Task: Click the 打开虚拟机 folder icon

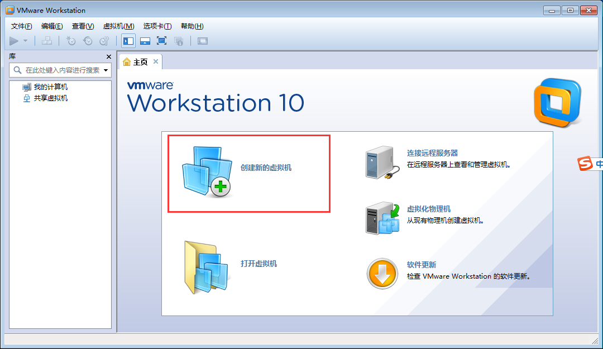Action: (207, 267)
